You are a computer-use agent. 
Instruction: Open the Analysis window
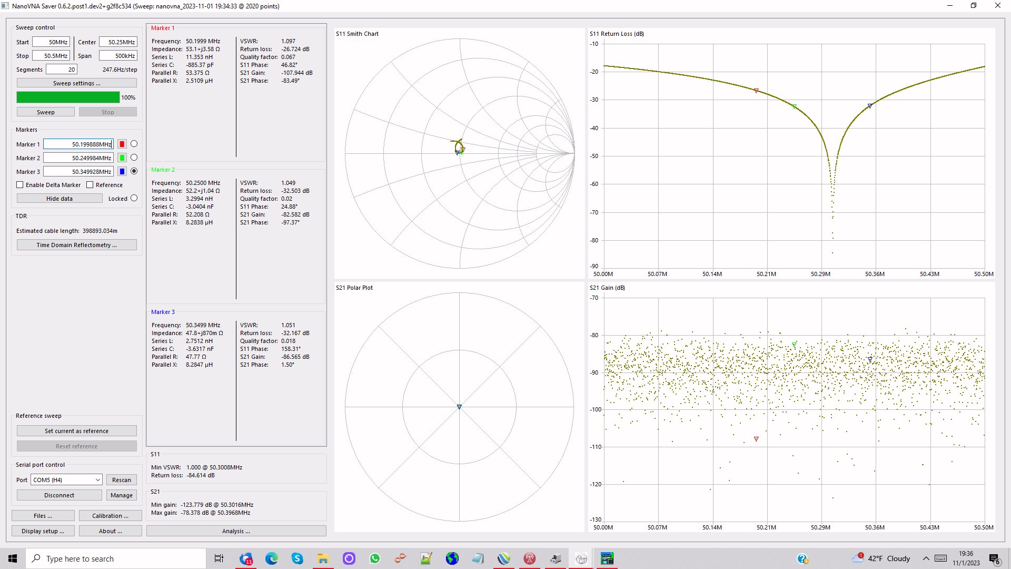click(236, 531)
